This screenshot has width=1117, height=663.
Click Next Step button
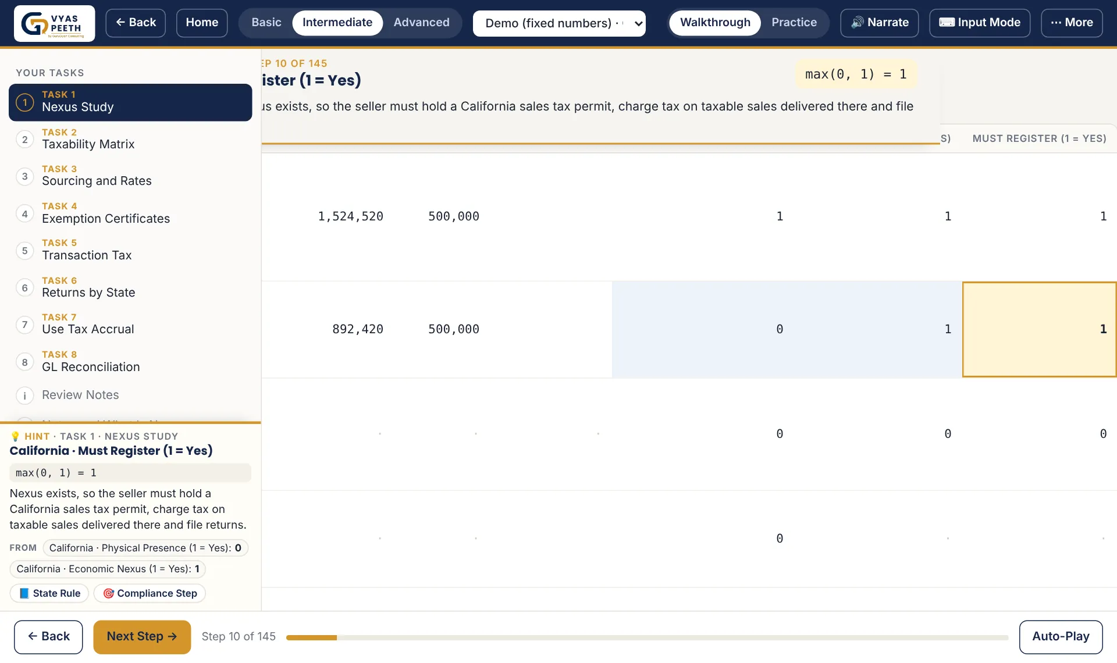(142, 637)
